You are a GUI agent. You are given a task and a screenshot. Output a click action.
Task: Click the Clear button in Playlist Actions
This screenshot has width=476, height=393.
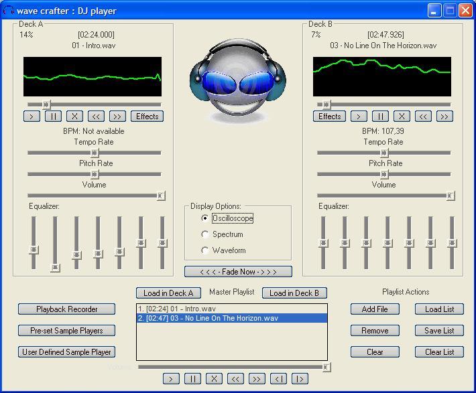click(x=375, y=352)
